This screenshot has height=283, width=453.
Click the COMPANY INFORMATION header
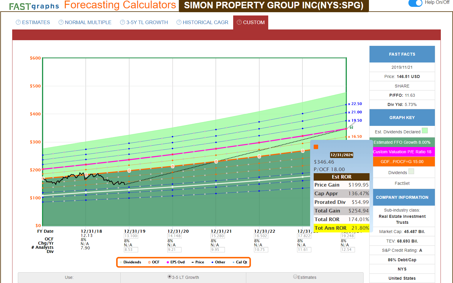click(x=402, y=197)
